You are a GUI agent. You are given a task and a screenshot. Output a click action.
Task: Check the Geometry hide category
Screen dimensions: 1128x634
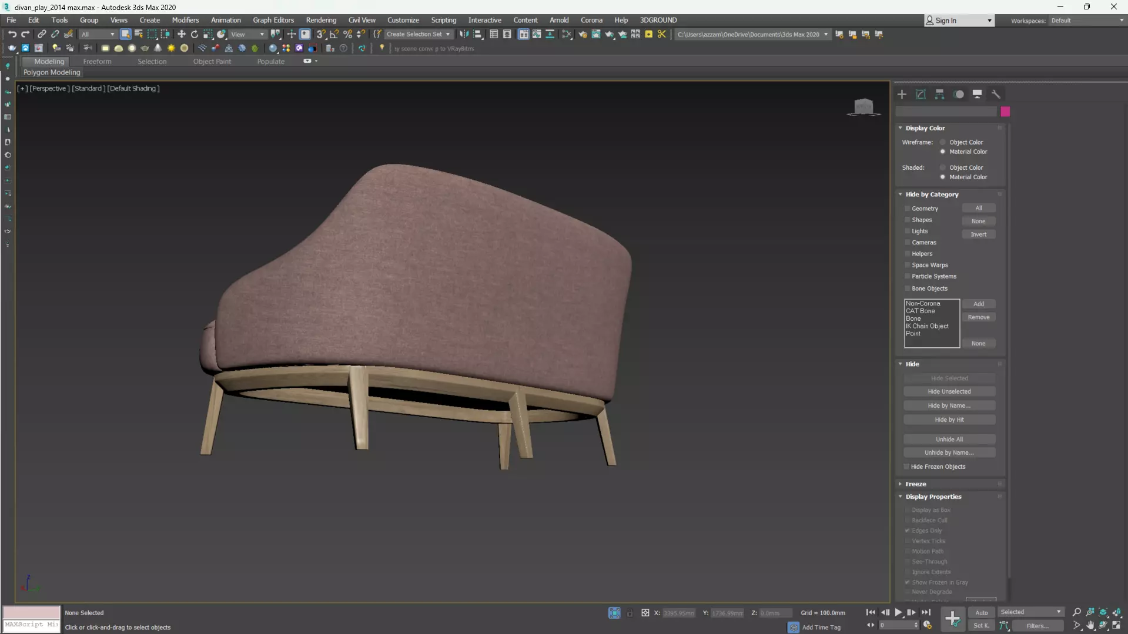pyautogui.click(x=908, y=209)
